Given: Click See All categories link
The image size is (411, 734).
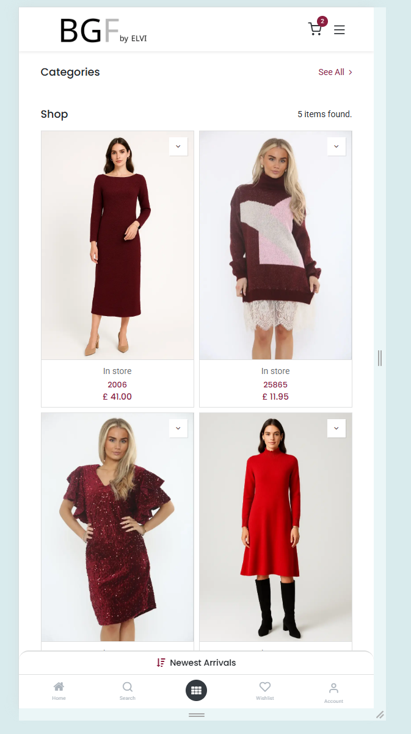Looking at the screenshot, I should [335, 72].
